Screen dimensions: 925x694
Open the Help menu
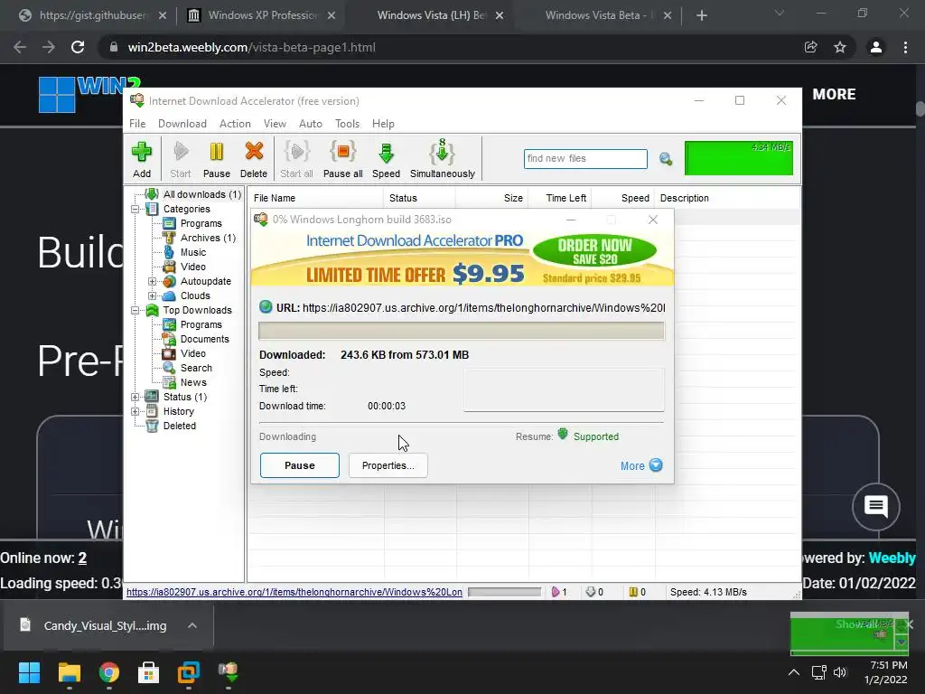pos(383,123)
